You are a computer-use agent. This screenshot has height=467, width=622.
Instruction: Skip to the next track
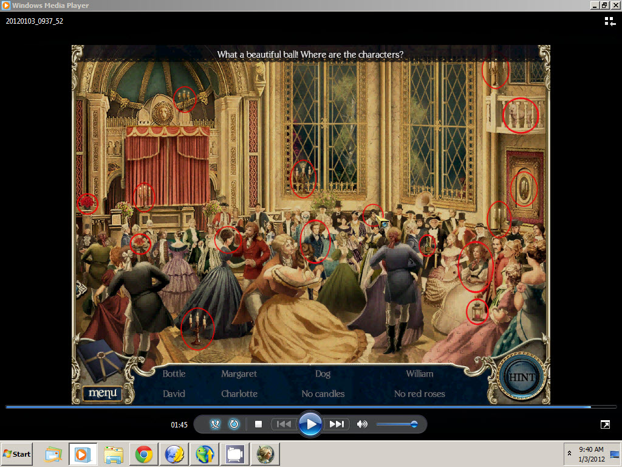(x=337, y=424)
